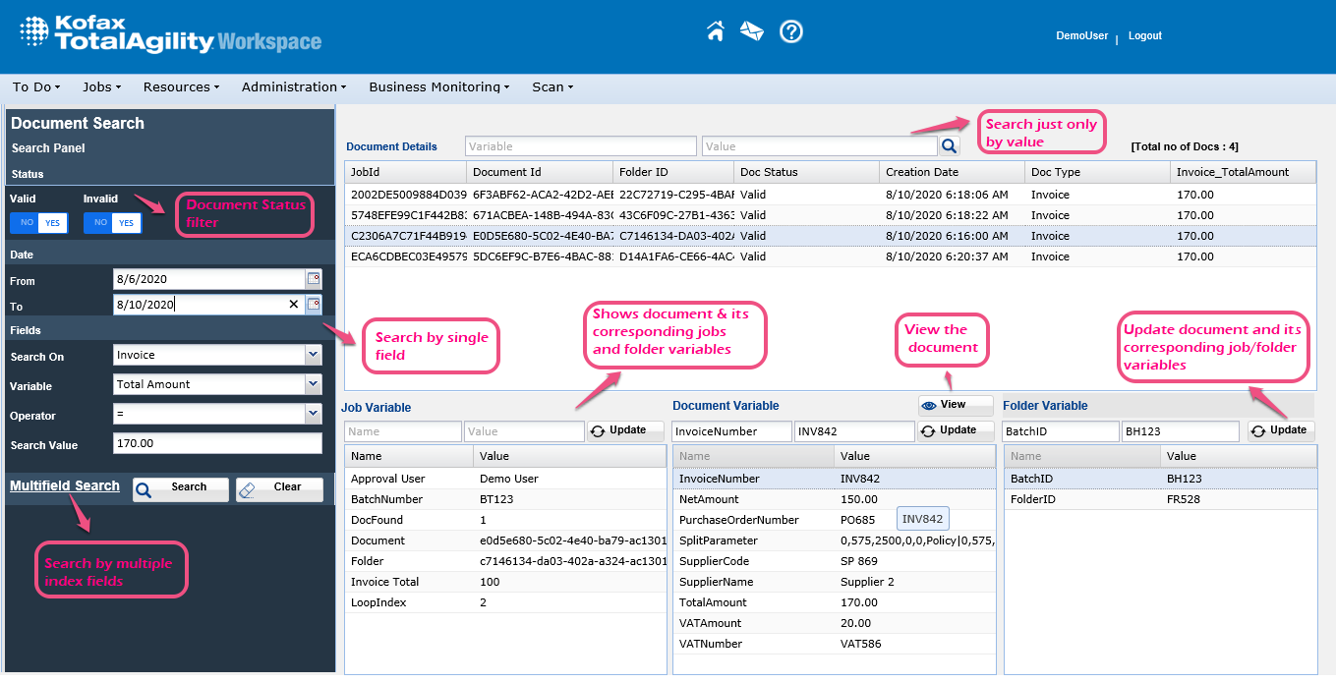The image size is (1336, 683).
Task: Click Update button for Folder Variable
Action: click(x=1281, y=430)
